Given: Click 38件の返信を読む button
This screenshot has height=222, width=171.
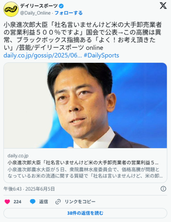Looking at the screenshot, I should [x=85, y=213].
